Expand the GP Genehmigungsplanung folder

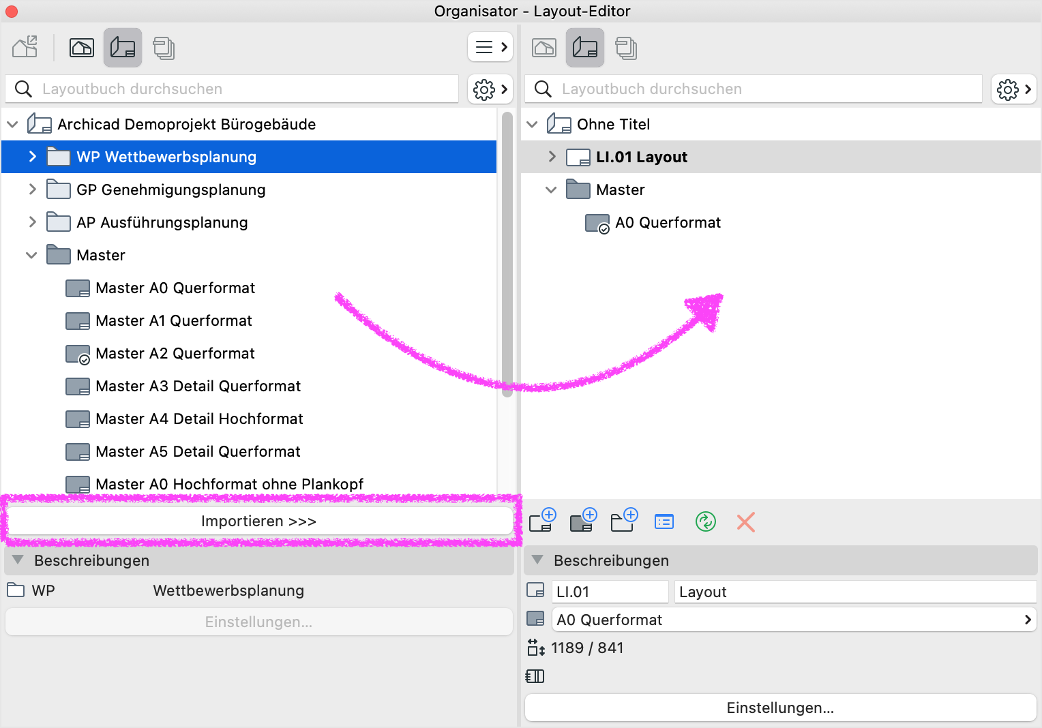tap(32, 189)
